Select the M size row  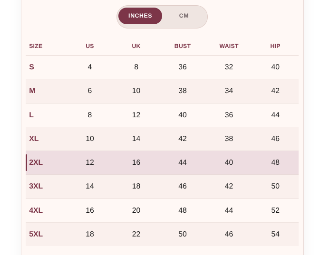point(162,91)
